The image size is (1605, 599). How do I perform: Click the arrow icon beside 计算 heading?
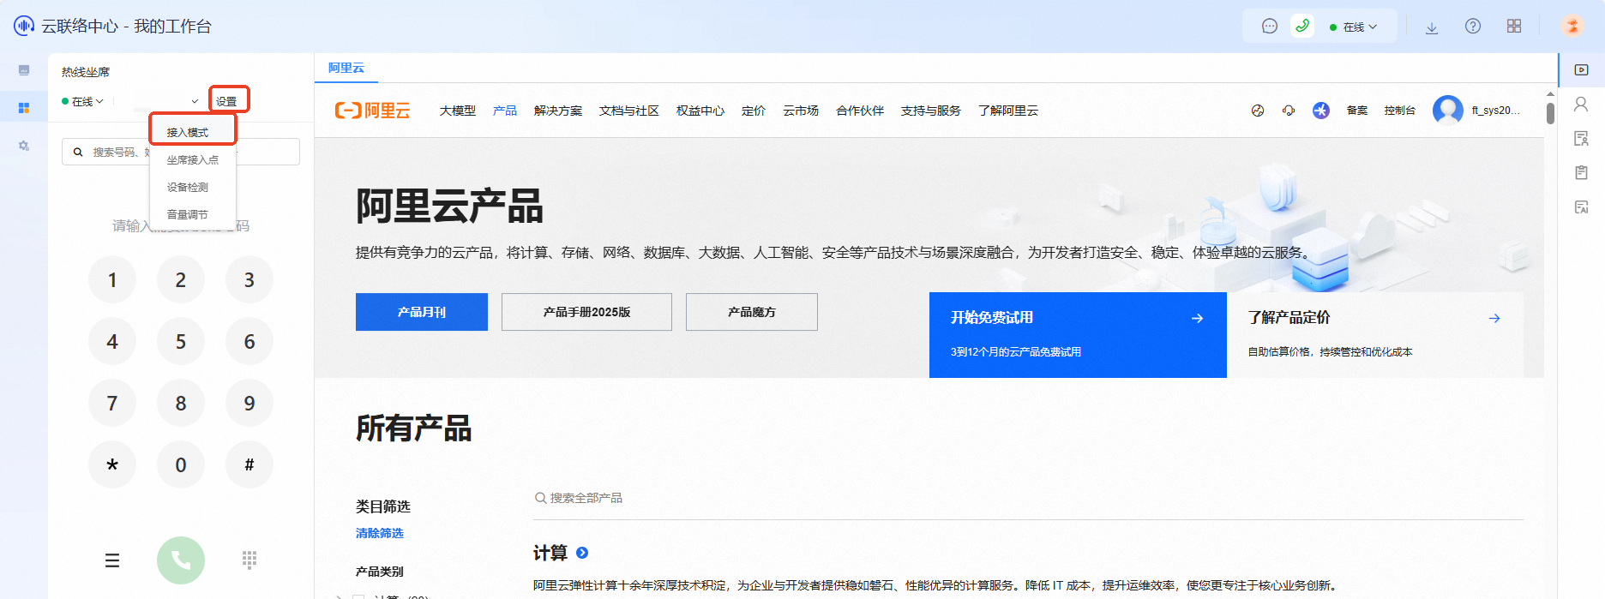[x=582, y=553]
